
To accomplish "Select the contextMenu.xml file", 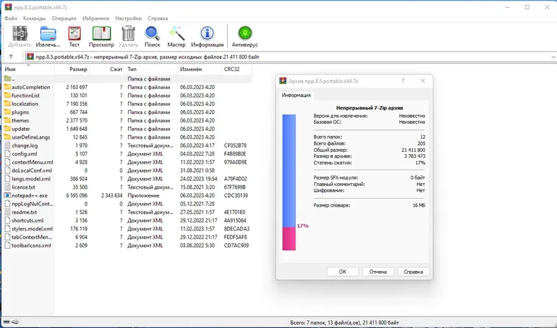I will point(32,162).
